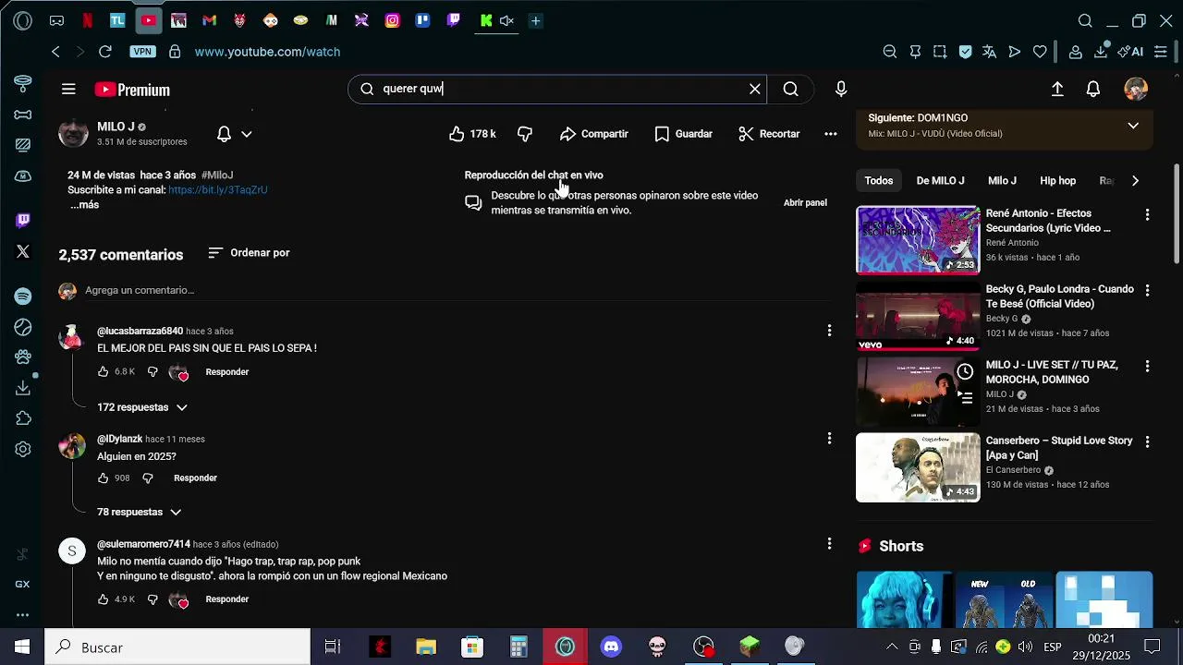Reload the YouTube page
This screenshot has width=1183, height=665.
click(x=104, y=52)
